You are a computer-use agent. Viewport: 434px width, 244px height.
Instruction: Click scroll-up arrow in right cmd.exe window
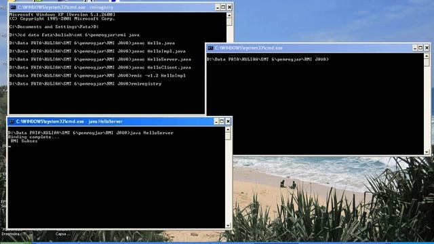click(427, 56)
